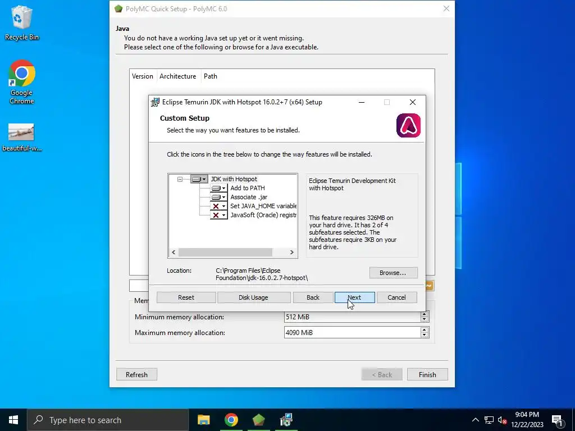Click the Refresh button in PolyMC
This screenshot has width=575, height=431.
coord(137,374)
